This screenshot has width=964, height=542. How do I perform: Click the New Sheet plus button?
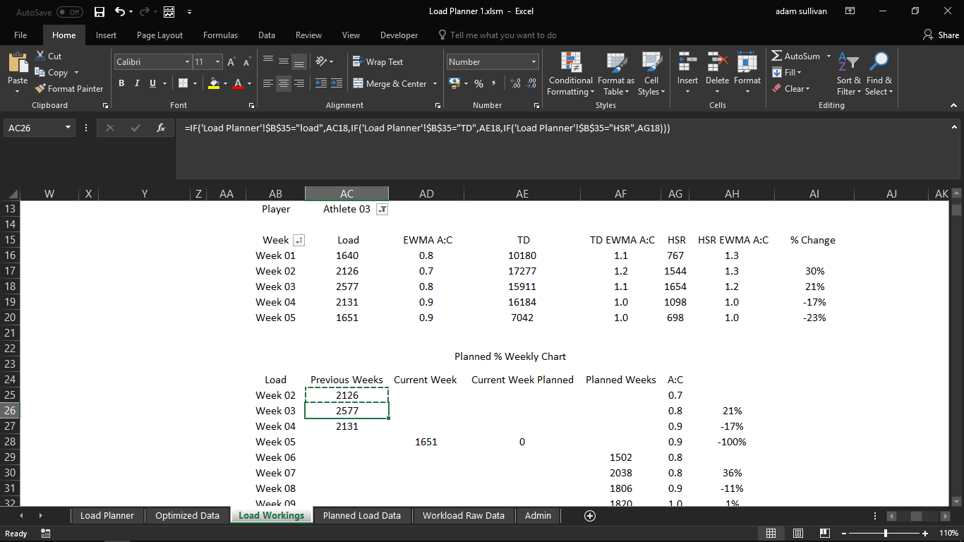589,515
